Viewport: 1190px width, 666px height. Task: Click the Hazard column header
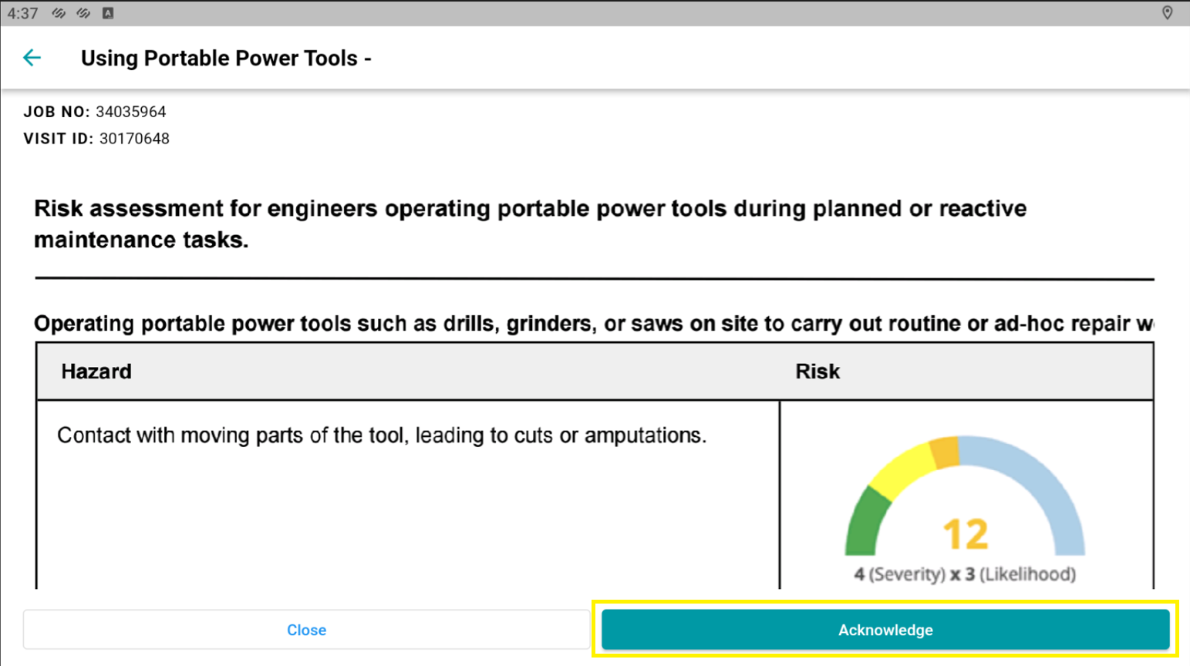[x=96, y=372]
